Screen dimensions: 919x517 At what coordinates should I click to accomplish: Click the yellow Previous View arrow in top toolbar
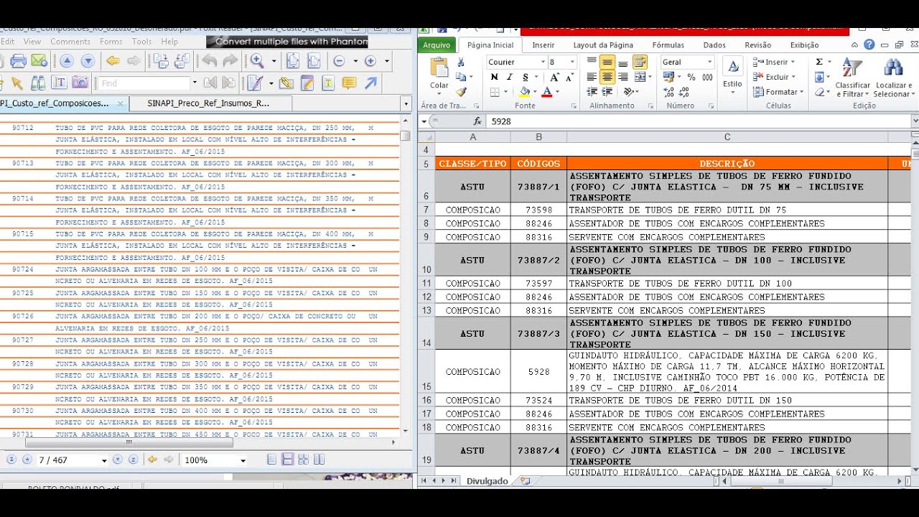113,61
